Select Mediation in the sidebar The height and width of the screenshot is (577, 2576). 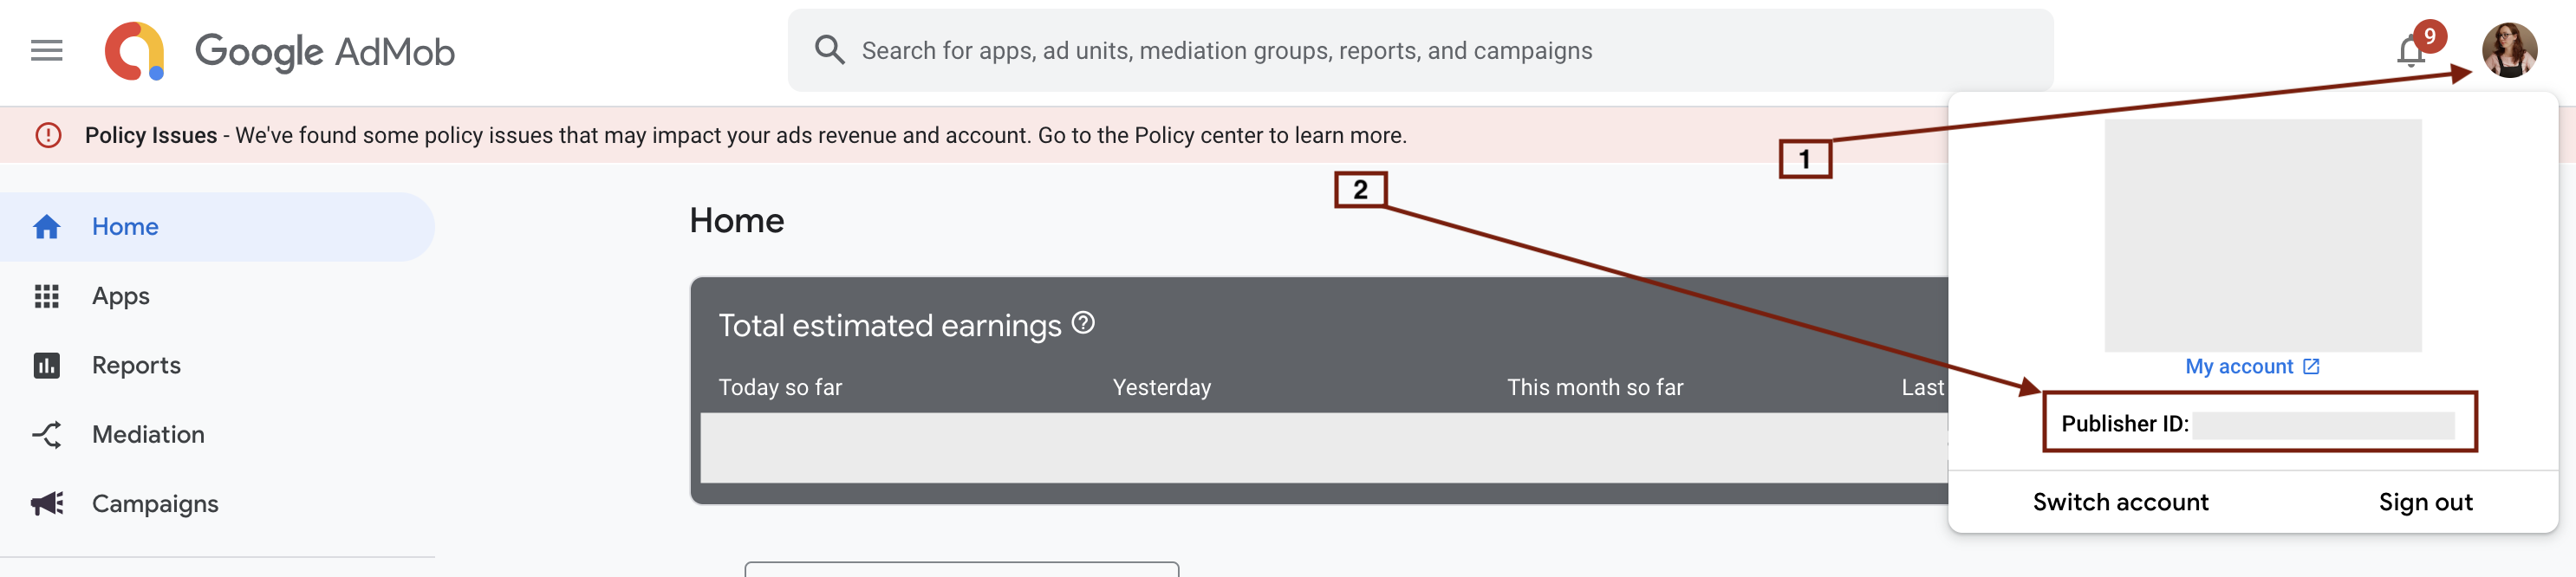pos(148,434)
